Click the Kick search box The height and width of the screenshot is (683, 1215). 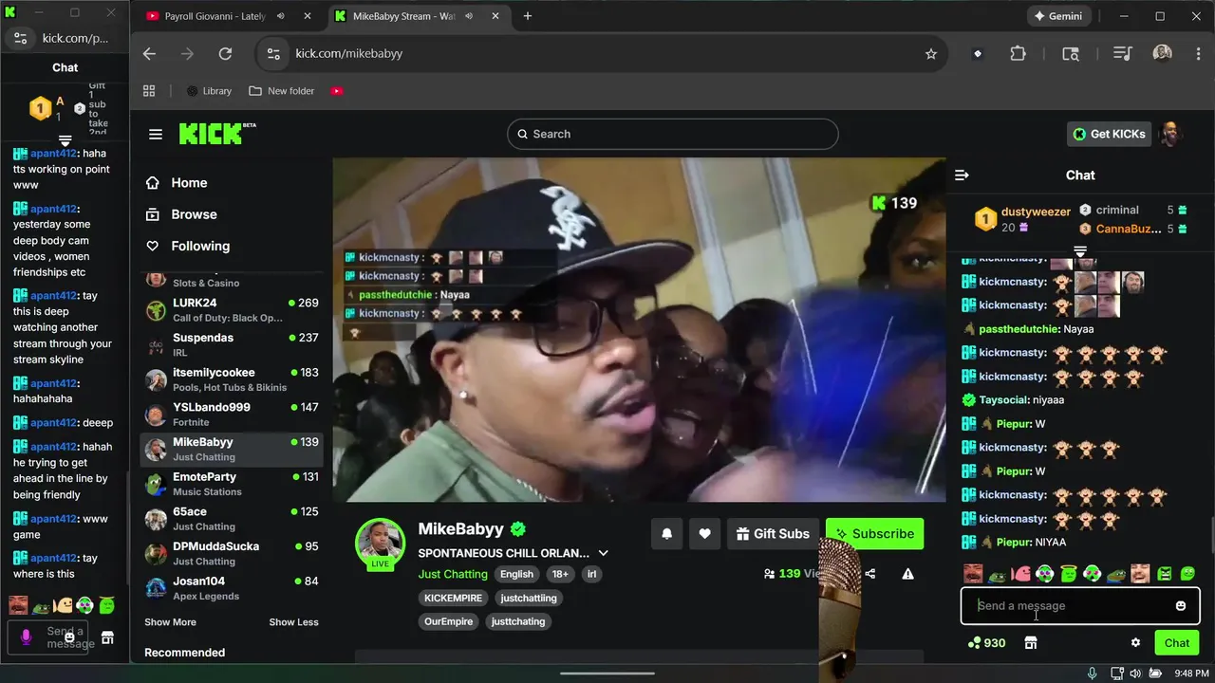click(673, 134)
